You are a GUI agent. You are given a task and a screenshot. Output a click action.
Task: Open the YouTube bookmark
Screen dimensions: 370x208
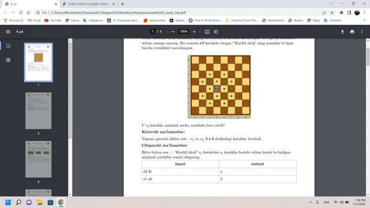53,20
